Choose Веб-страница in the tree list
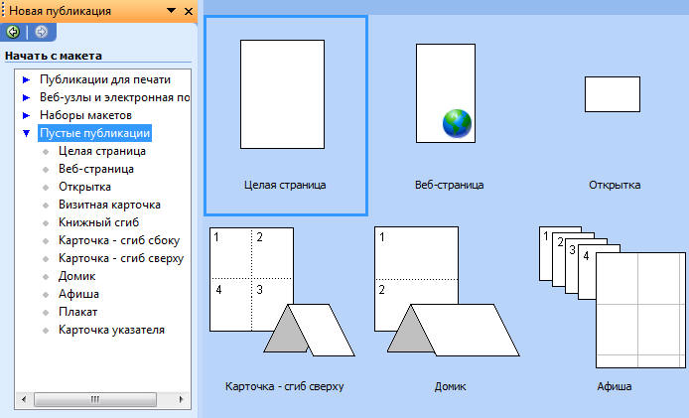The width and height of the screenshot is (689, 418). pyautogui.click(x=96, y=169)
